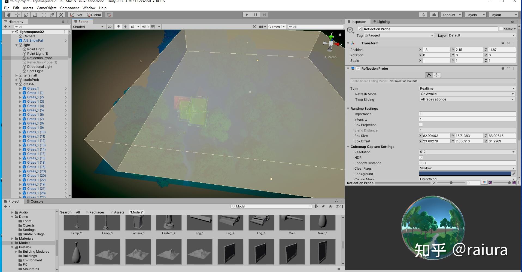Image resolution: width=522 pixels, height=272 pixels.
Task: Click the cloud collaborate icon
Action: [434, 15]
